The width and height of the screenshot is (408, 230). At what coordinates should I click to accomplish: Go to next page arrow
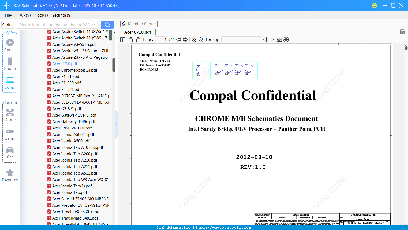185,40
